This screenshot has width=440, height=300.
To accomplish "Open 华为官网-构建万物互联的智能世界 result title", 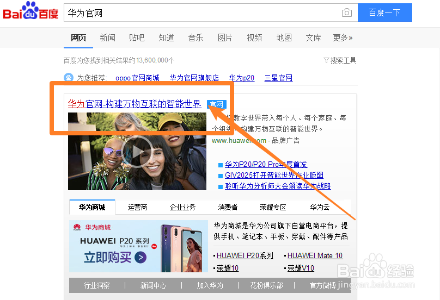I will click(x=135, y=104).
